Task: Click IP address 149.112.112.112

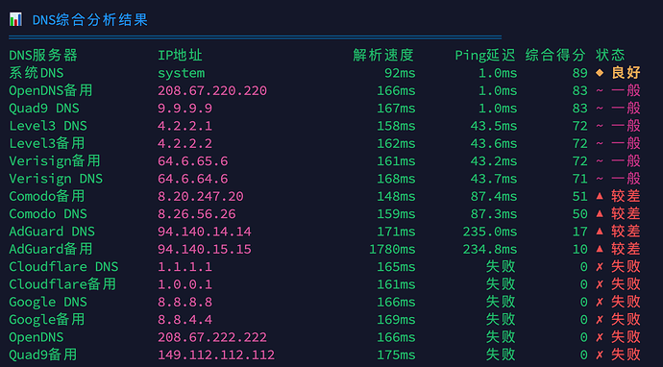Action: click(x=216, y=355)
